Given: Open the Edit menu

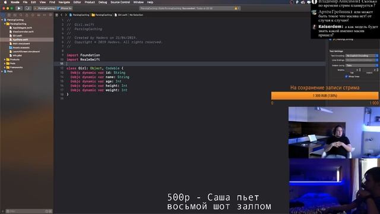Looking at the screenshot, I should tap(33, 2).
